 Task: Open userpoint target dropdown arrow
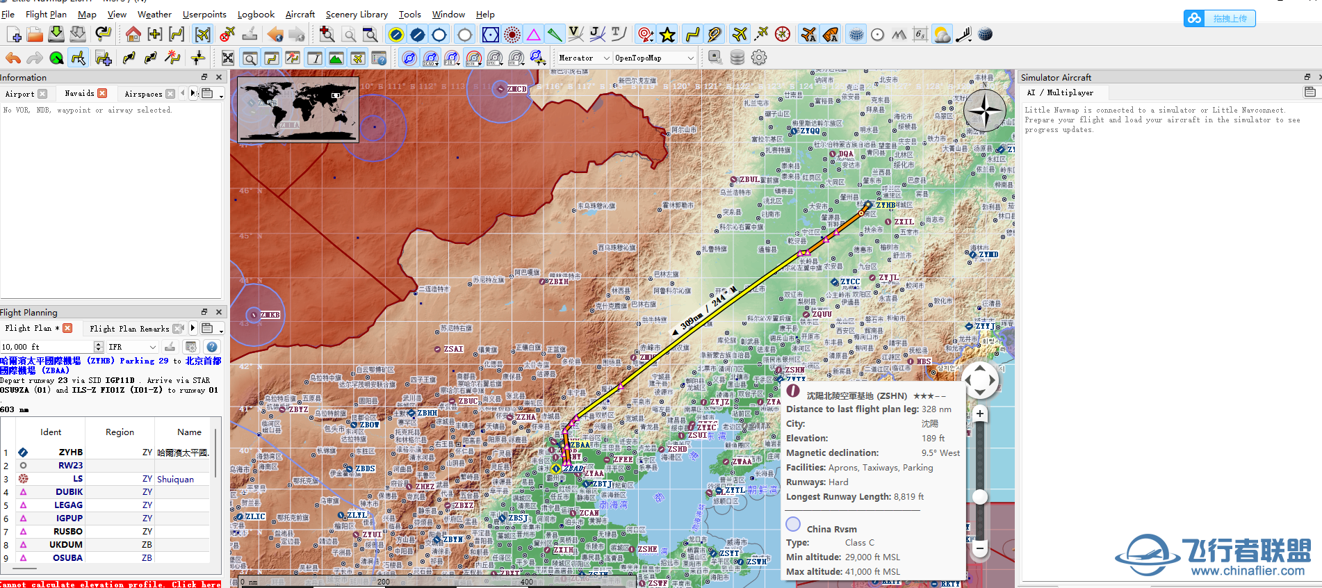pos(653,40)
